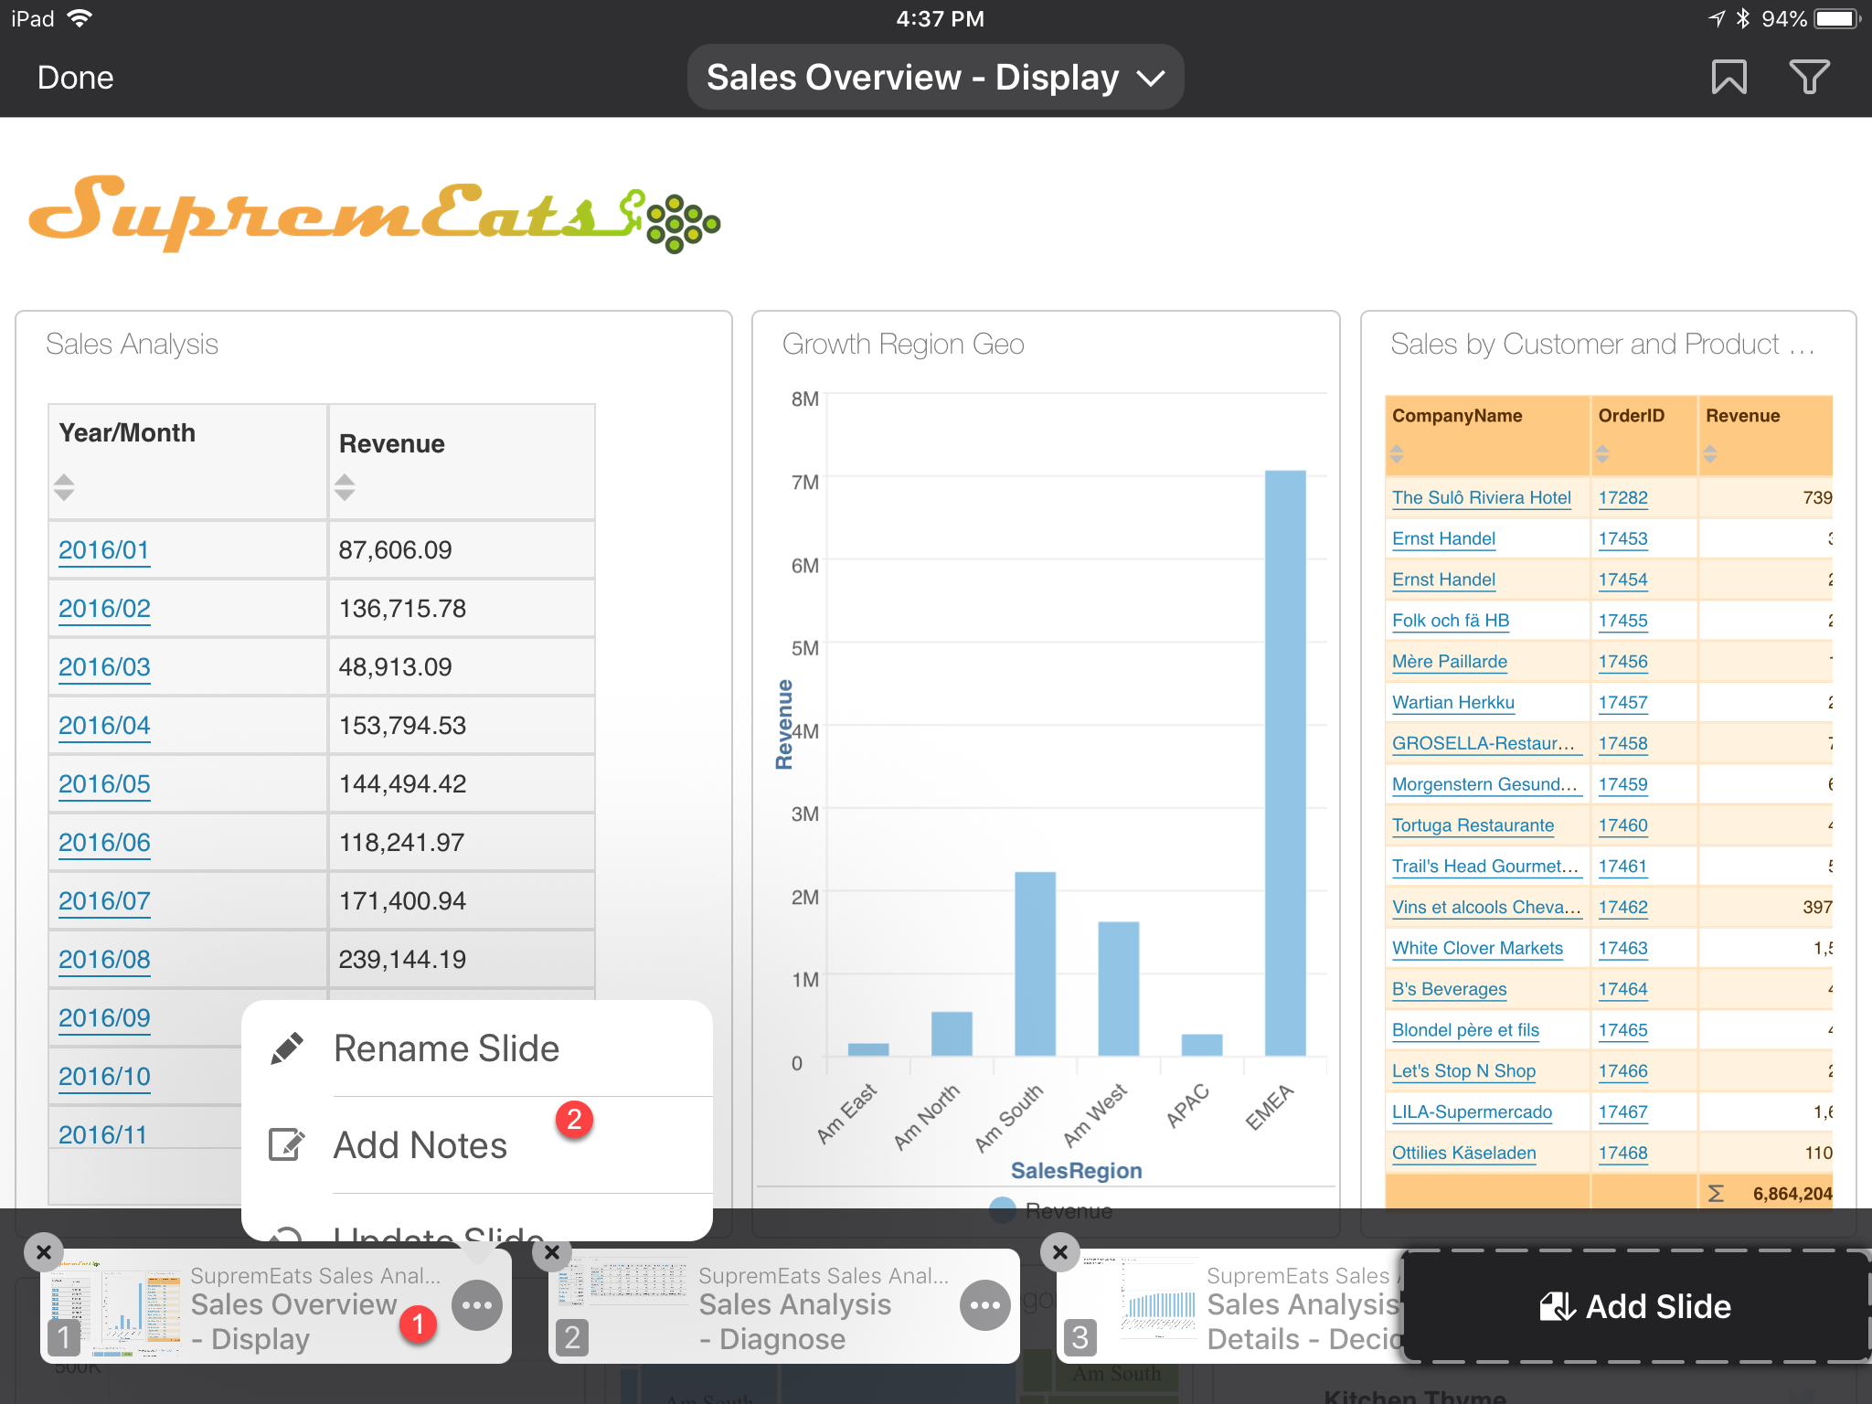Open the filter funnel icon

[1809, 78]
